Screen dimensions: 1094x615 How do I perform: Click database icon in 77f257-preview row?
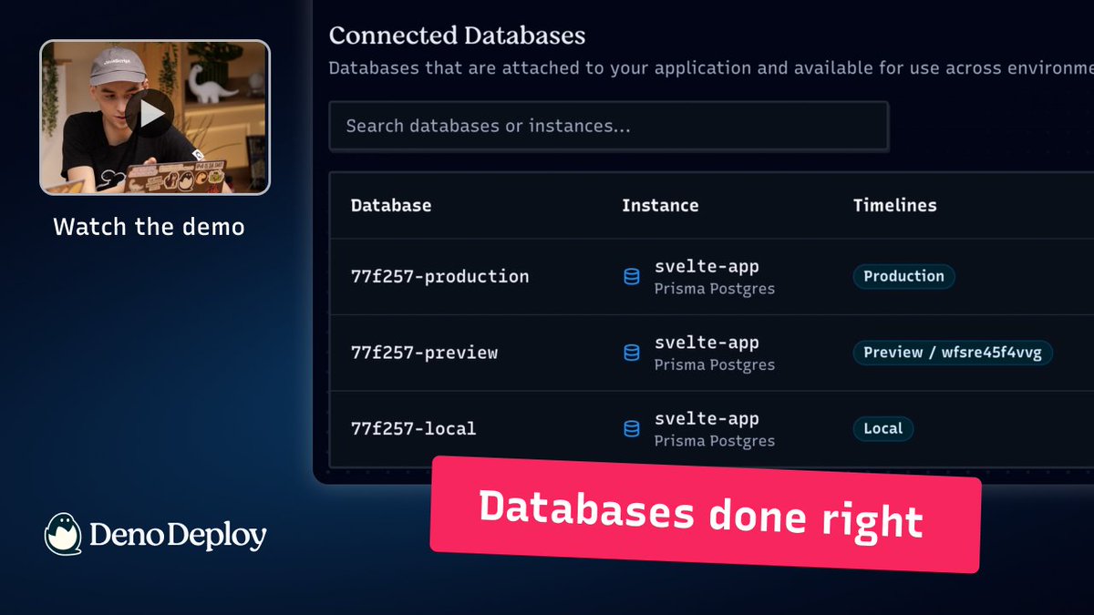pyautogui.click(x=631, y=352)
